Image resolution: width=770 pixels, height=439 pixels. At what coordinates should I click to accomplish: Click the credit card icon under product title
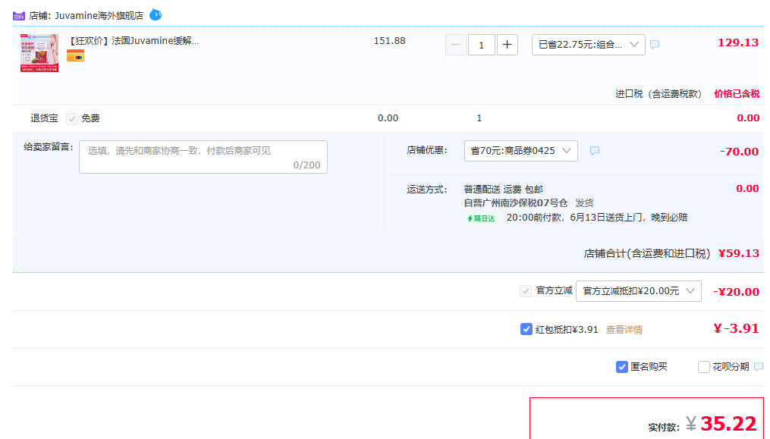point(75,55)
